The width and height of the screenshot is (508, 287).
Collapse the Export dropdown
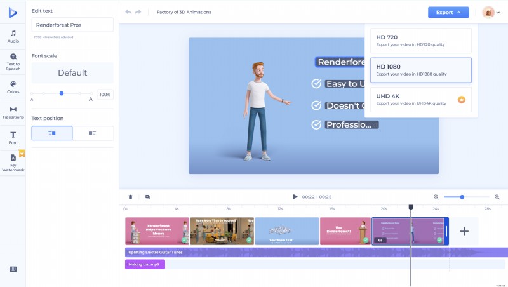pyautogui.click(x=448, y=12)
